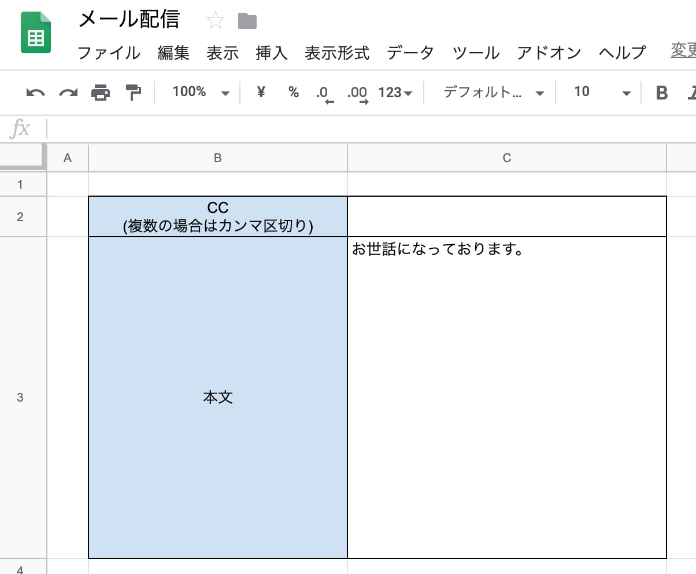Open the move-to-folder icon
The width and height of the screenshot is (696, 574).
tap(247, 21)
